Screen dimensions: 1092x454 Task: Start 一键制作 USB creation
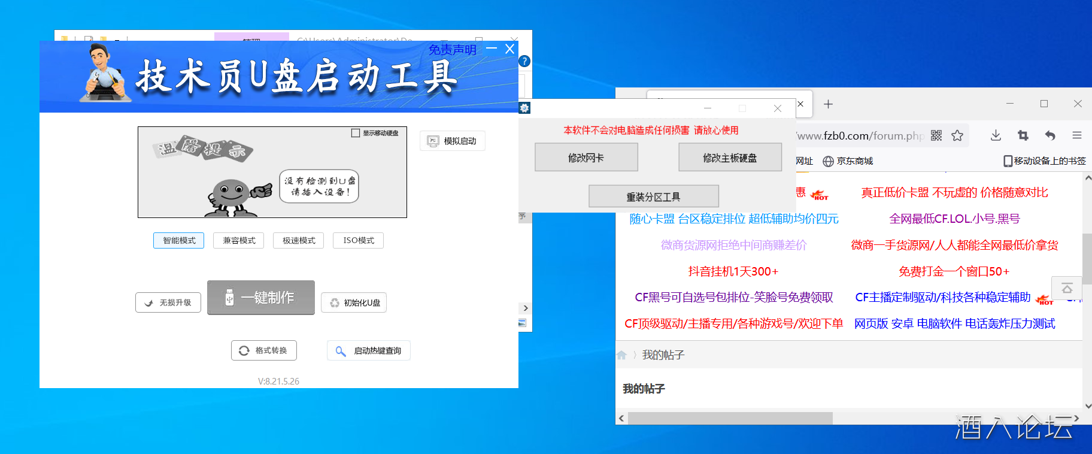[x=261, y=298]
